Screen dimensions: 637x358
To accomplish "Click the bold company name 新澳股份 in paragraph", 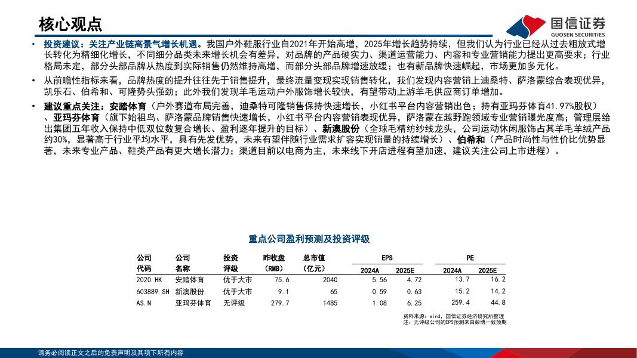I will (x=341, y=129).
